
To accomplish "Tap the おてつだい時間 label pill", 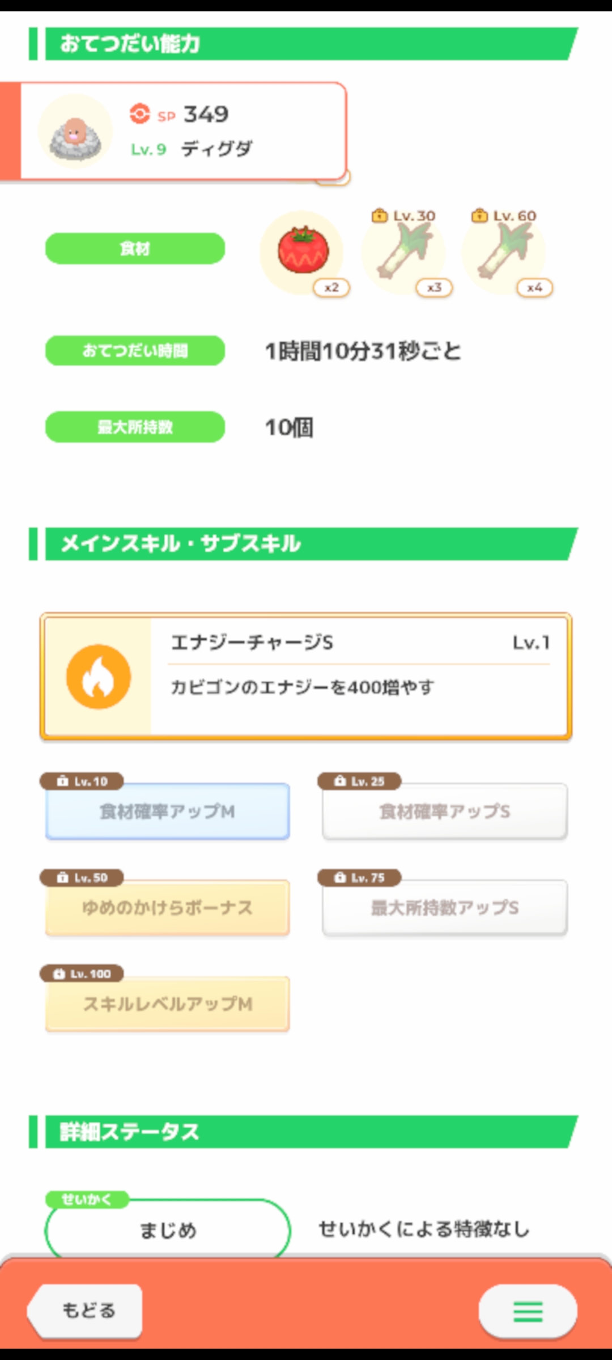I will tap(135, 351).
